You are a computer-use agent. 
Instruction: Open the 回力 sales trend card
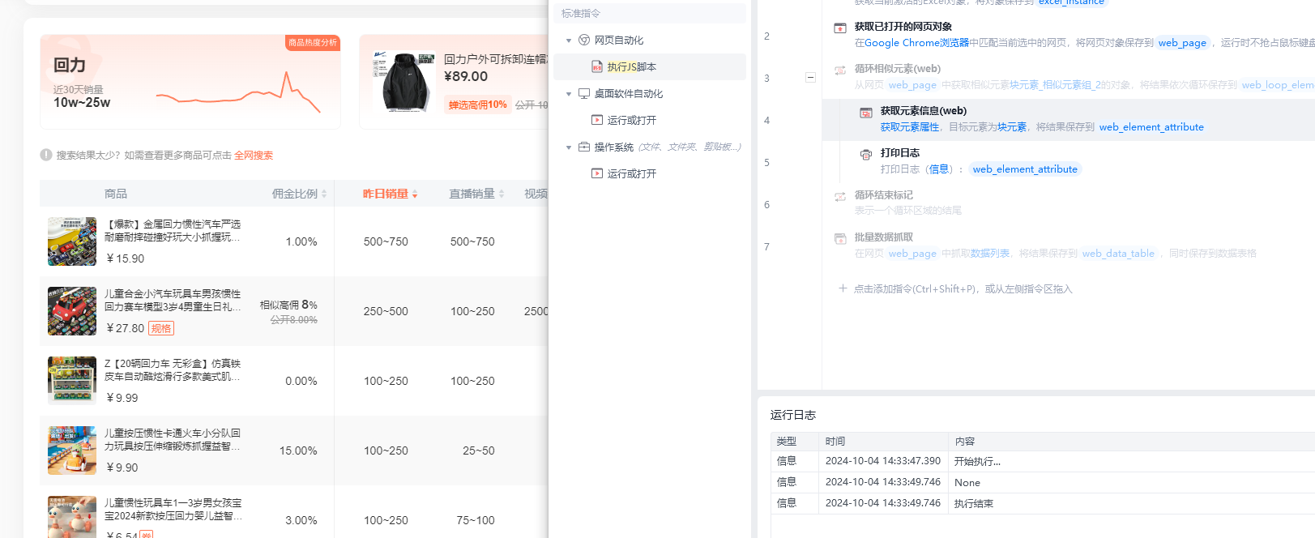click(x=190, y=82)
